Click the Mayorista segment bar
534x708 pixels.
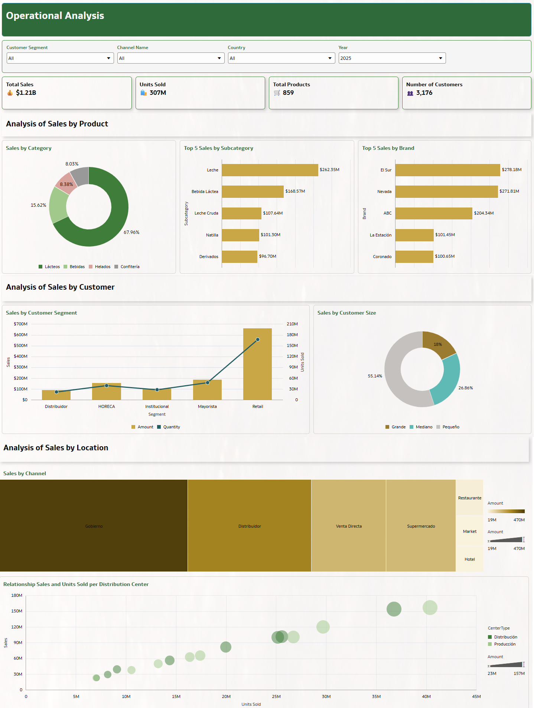(x=207, y=390)
